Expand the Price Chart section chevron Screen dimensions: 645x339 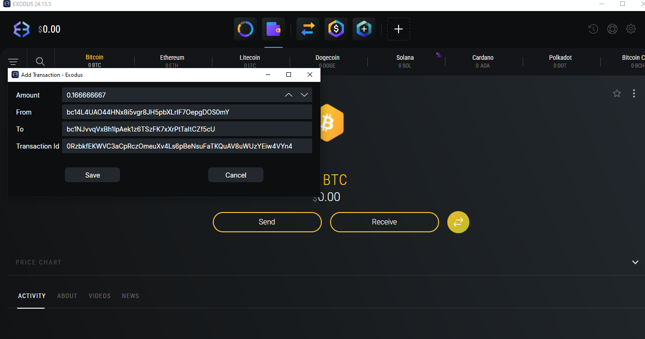635,262
